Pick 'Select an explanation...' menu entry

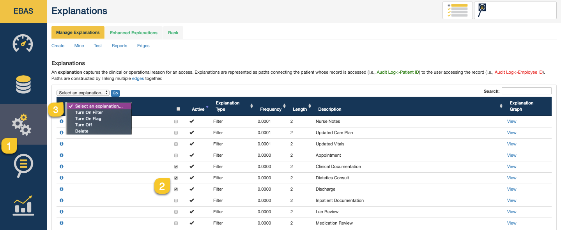pyautogui.click(x=99, y=106)
